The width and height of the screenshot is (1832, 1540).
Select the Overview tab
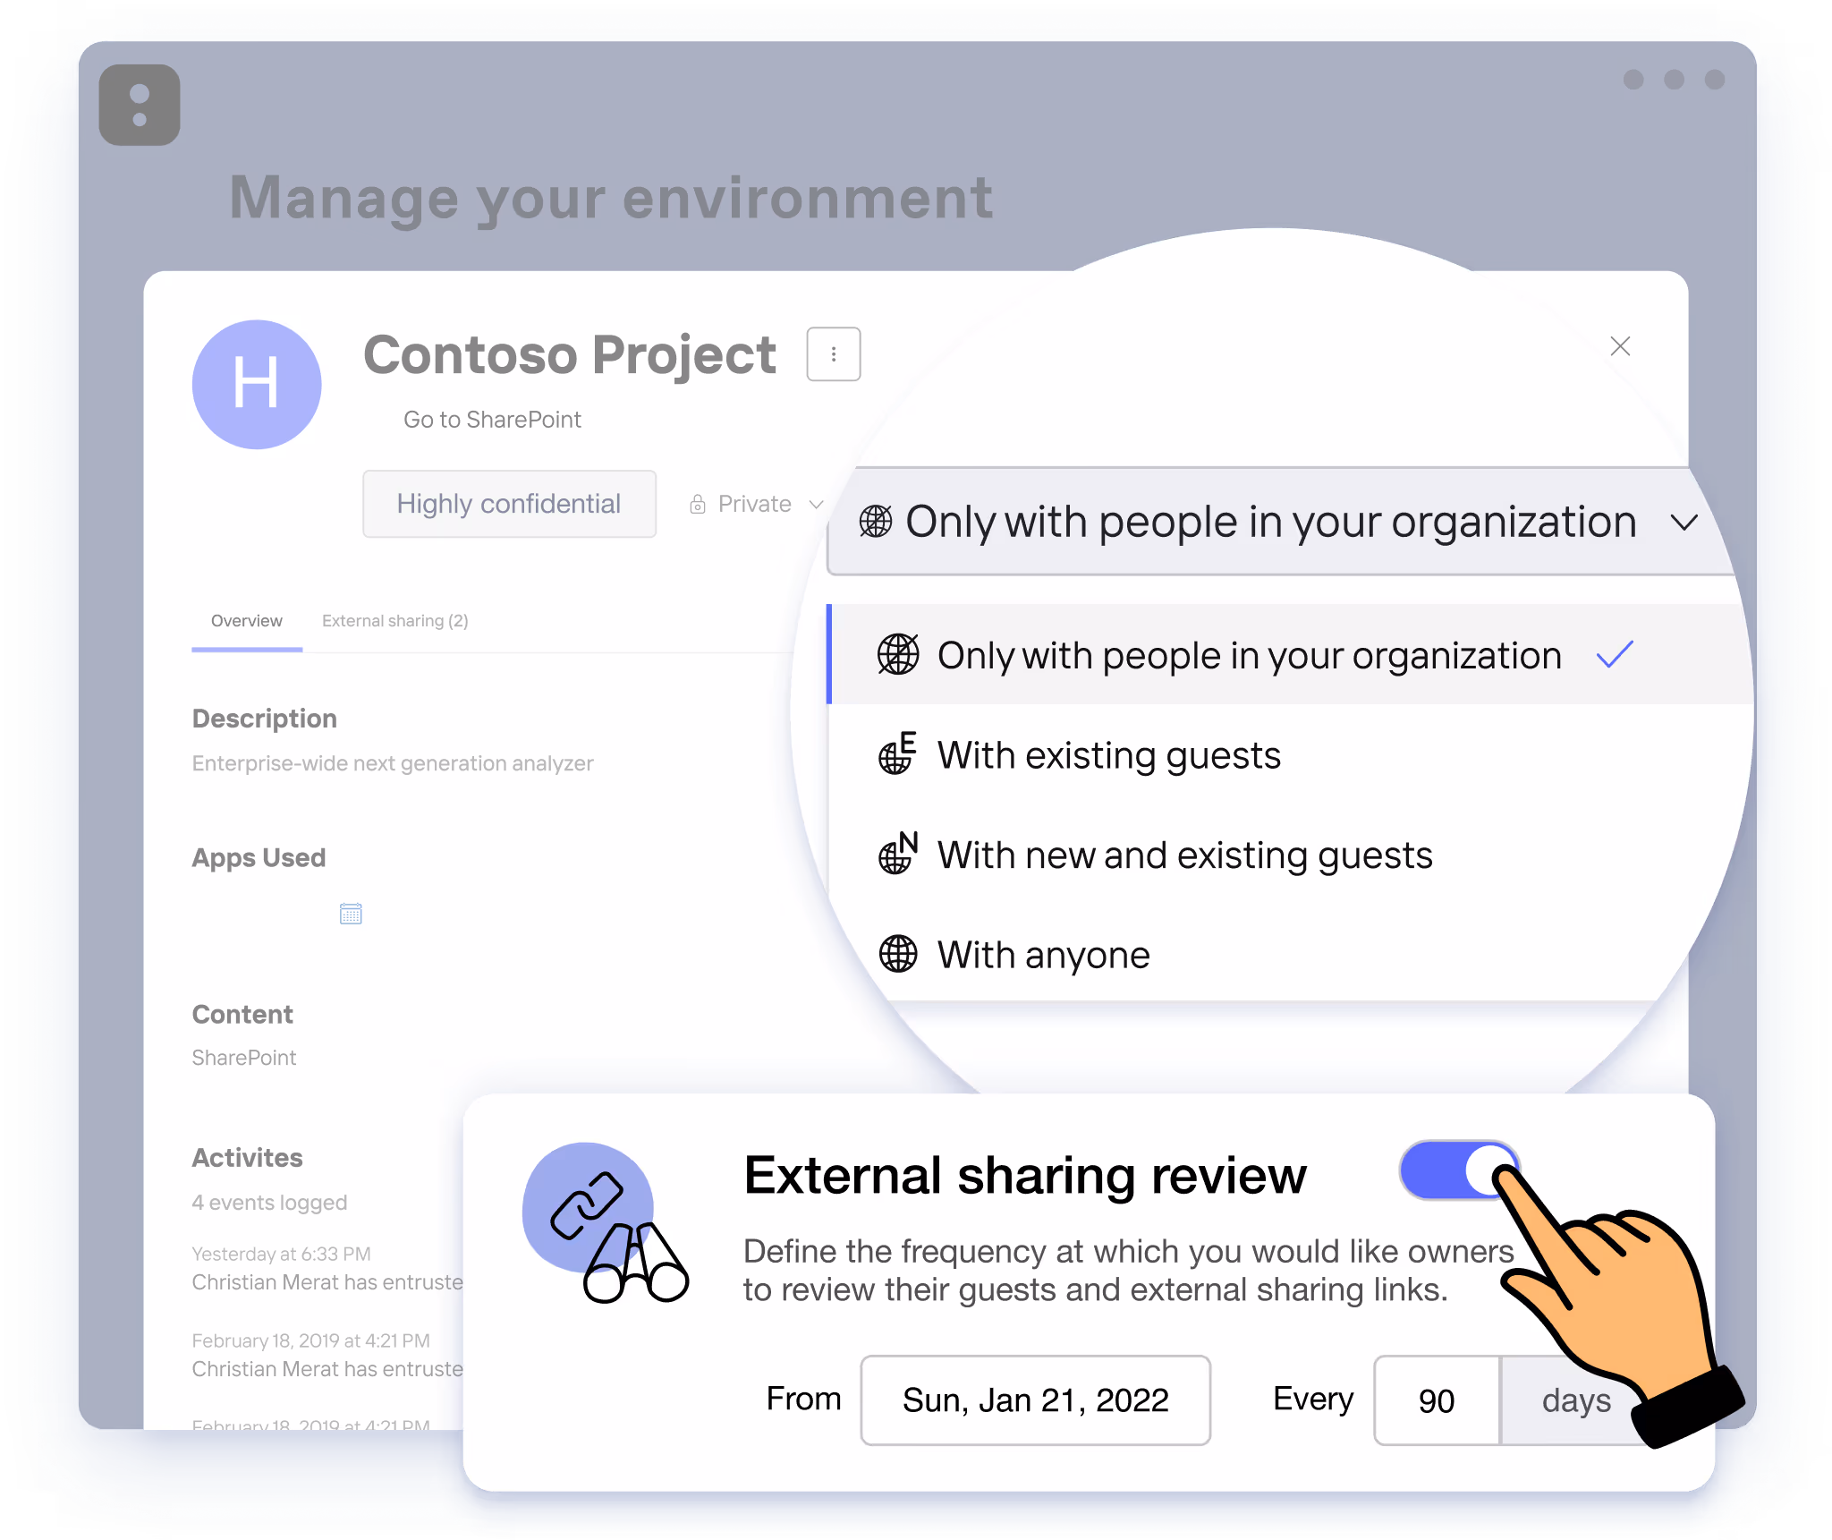(x=246, y=621)
